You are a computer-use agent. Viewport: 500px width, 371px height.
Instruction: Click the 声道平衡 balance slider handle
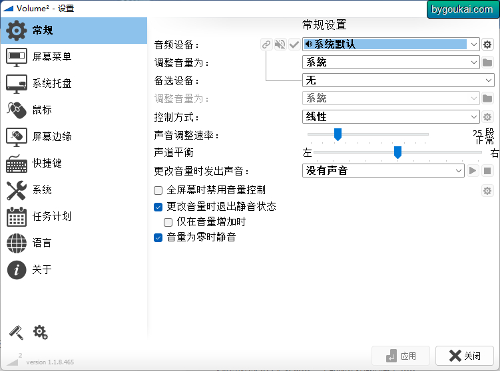[x=397, y=152]
